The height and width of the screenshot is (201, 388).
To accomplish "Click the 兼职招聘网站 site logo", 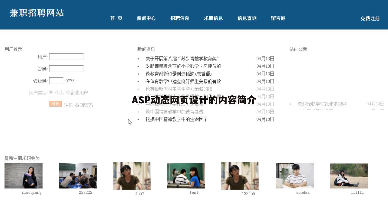I will [37, 13].
